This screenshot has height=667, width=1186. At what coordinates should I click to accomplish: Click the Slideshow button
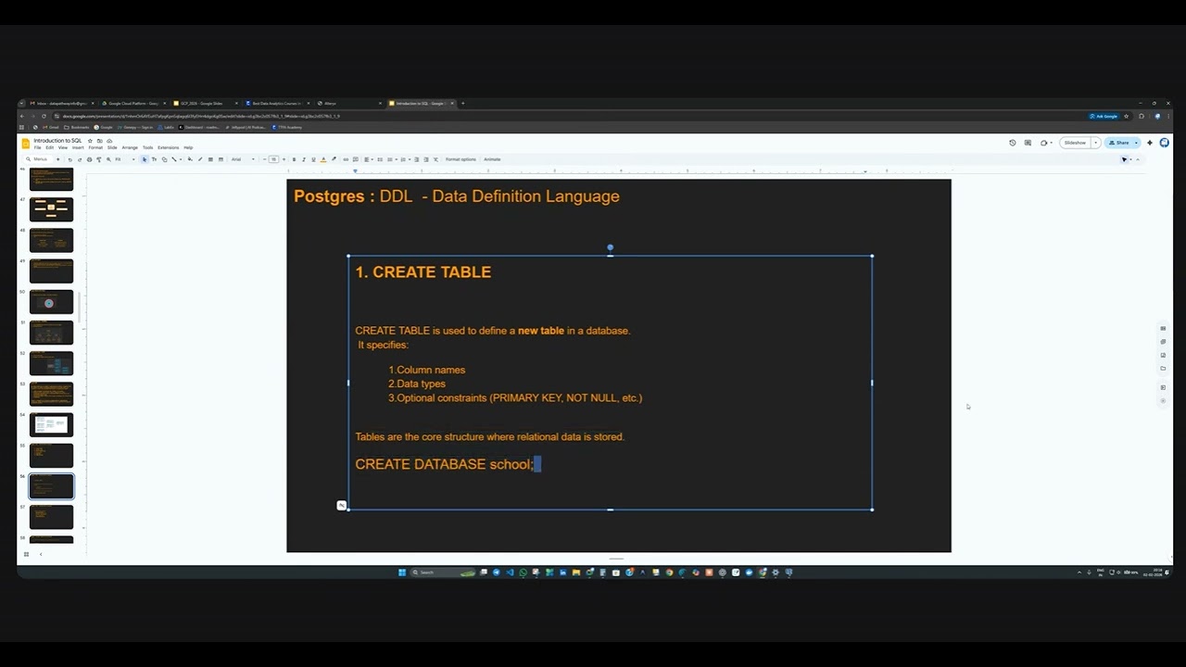tap(1075, 143)
